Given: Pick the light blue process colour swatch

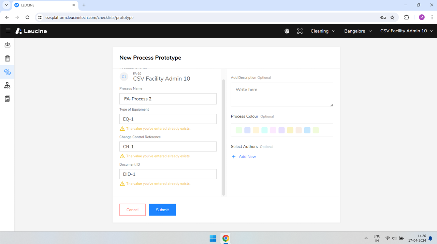Looking at the screenshot, I should (307, 130).
